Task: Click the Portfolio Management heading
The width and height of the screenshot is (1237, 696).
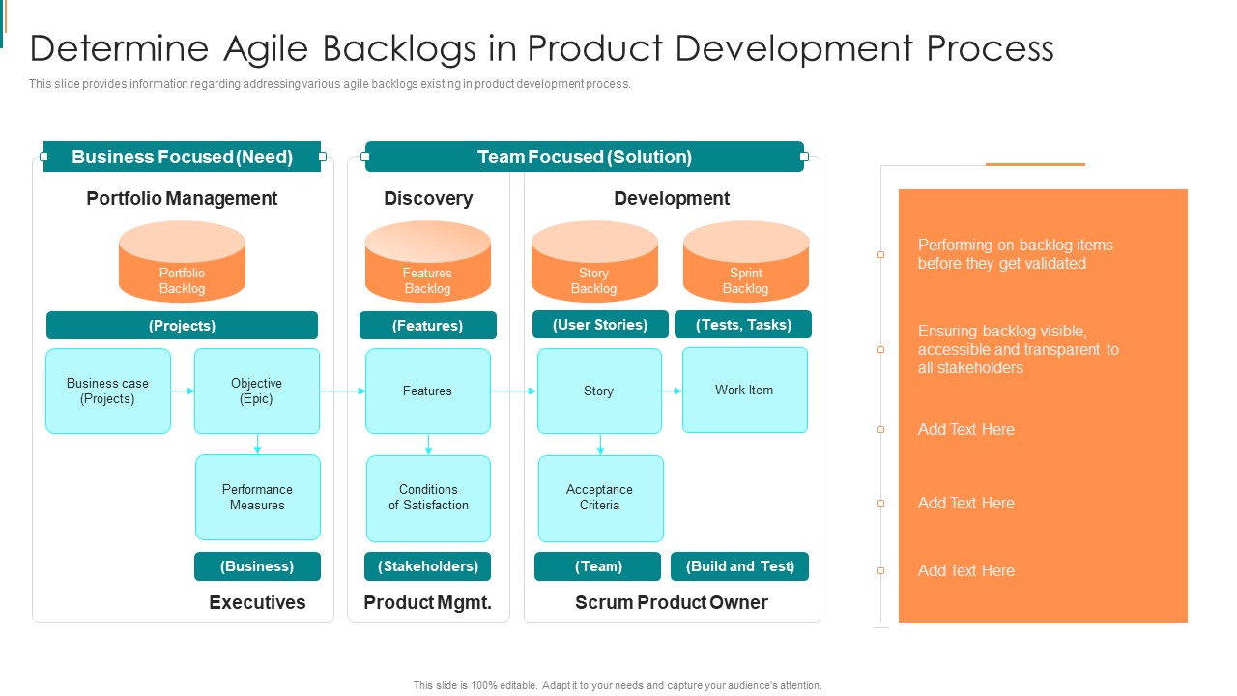Action: tap(182, 198)
